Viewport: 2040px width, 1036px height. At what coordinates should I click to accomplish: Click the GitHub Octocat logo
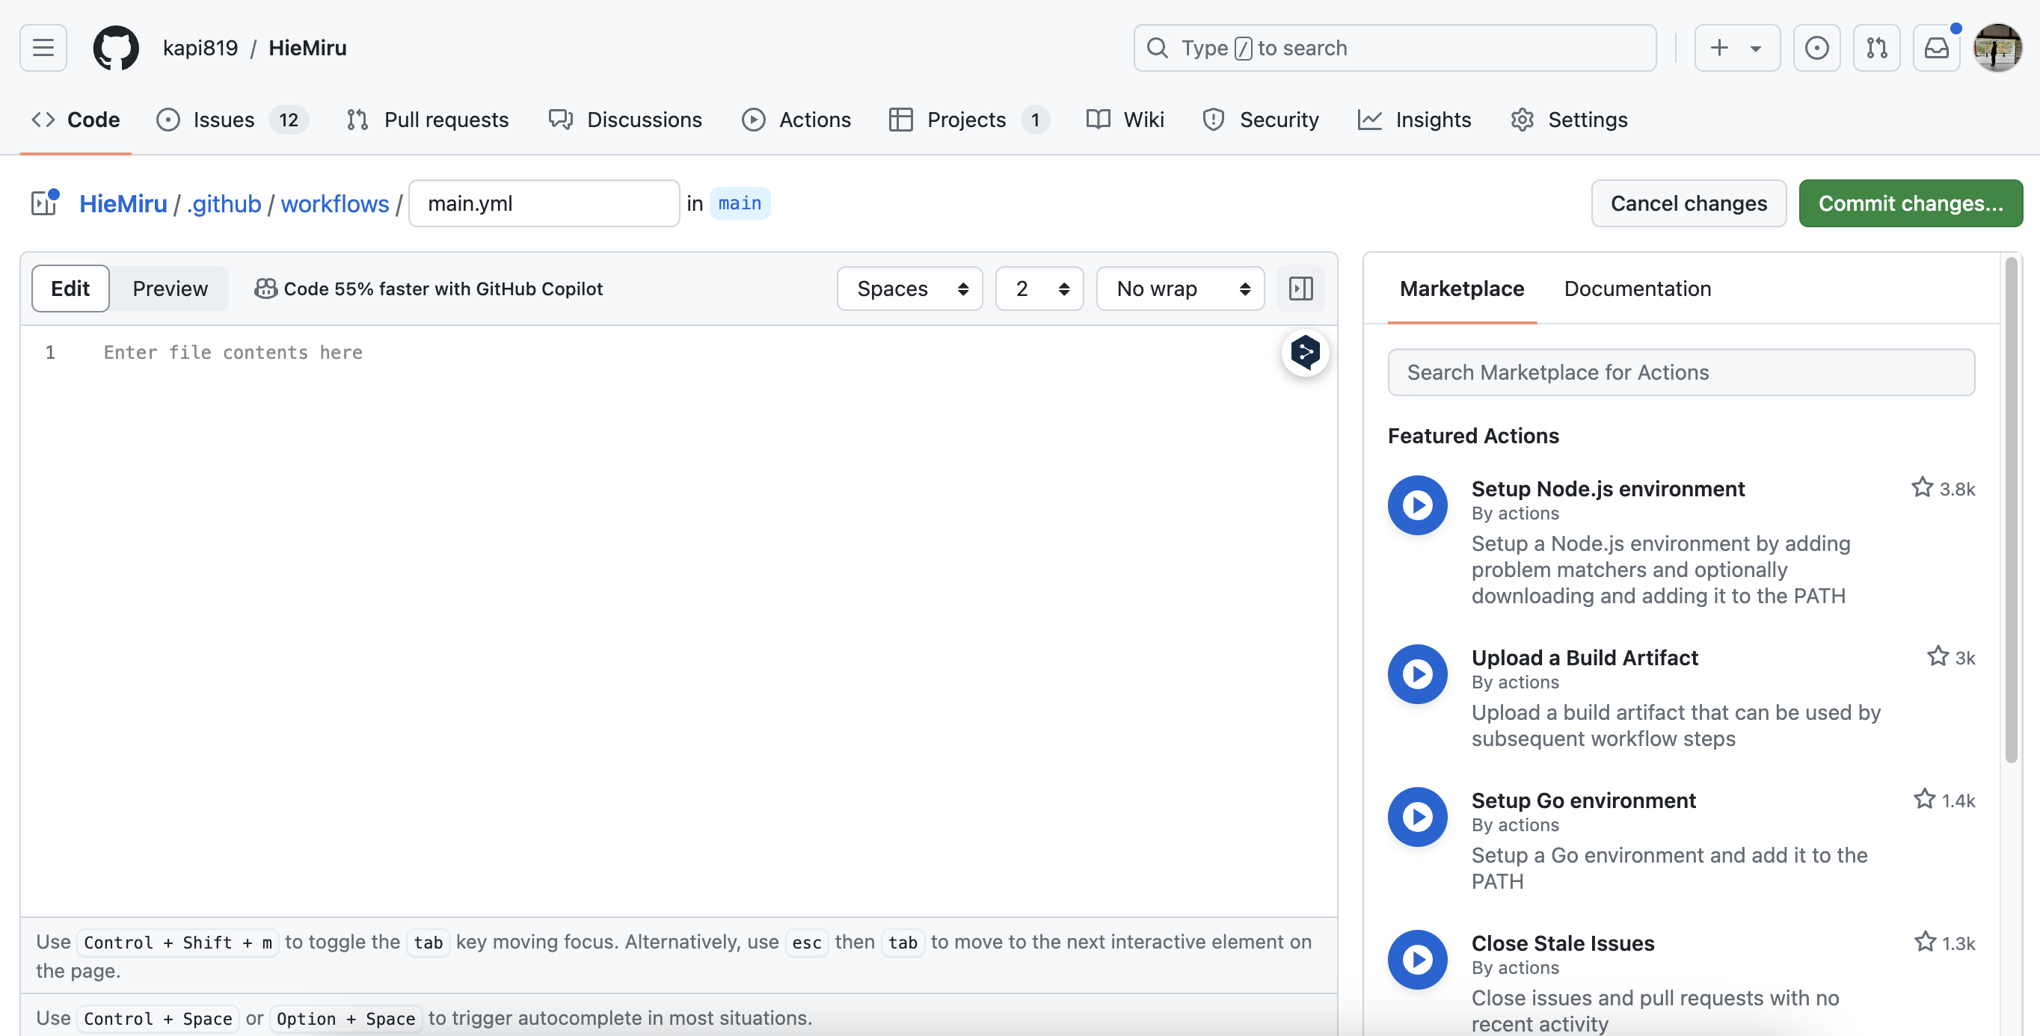pos(116,48)
